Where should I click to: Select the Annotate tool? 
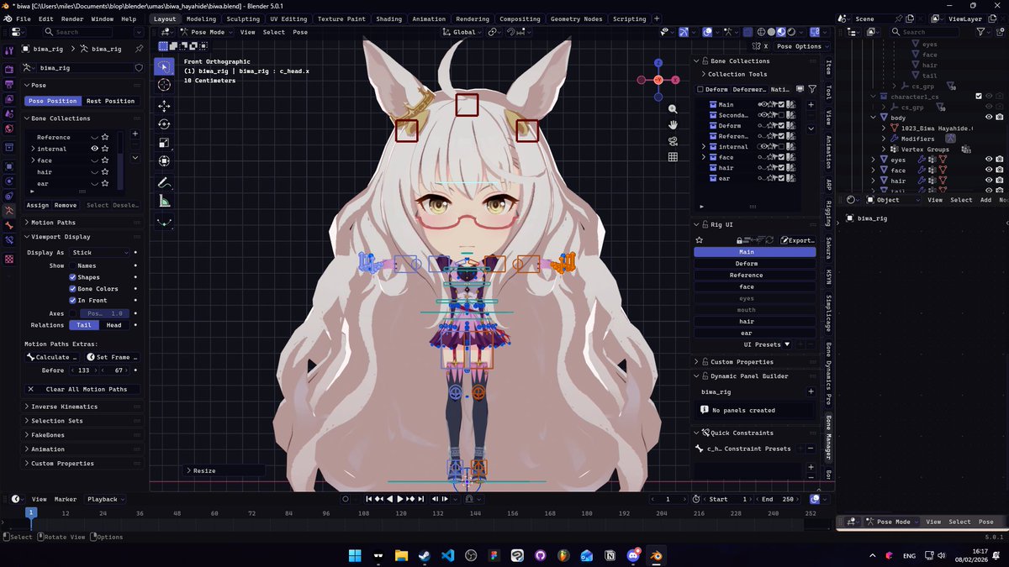[x=165, y=183]
